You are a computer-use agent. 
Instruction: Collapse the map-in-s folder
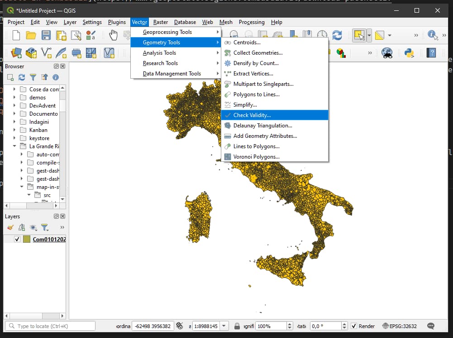point(22,187)
